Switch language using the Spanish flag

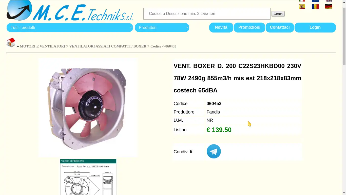(302, 7)
